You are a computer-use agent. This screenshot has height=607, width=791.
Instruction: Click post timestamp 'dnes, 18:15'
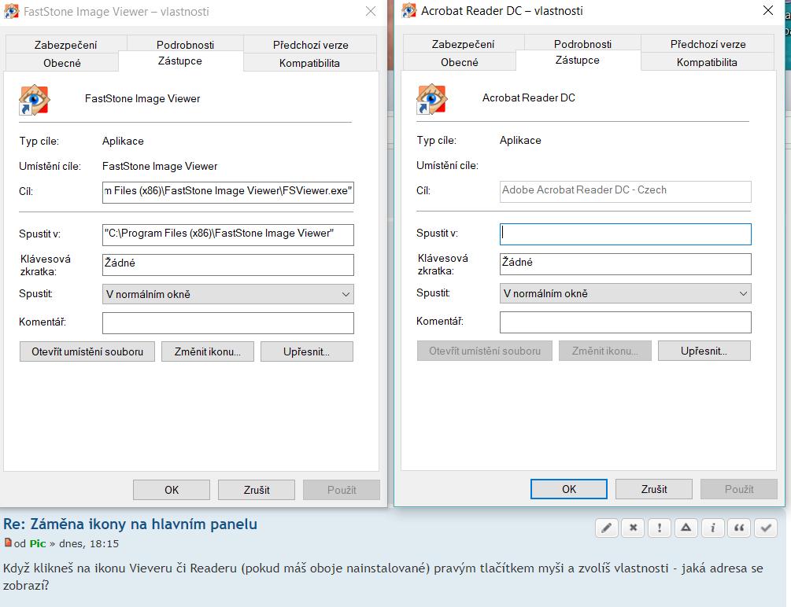(89, 543)
